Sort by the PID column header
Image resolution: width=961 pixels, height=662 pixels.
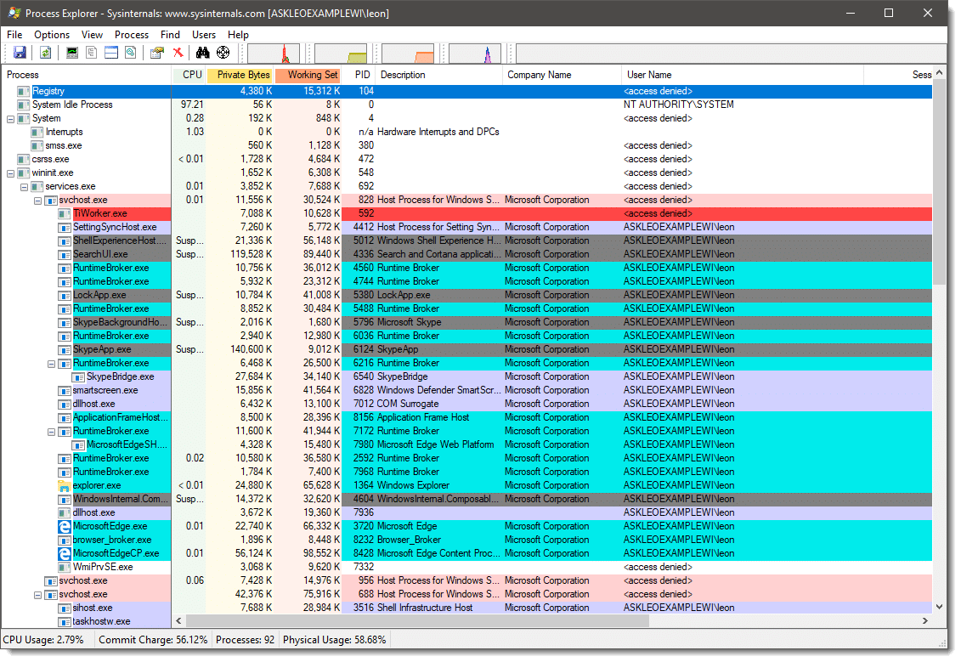[359, 75]
